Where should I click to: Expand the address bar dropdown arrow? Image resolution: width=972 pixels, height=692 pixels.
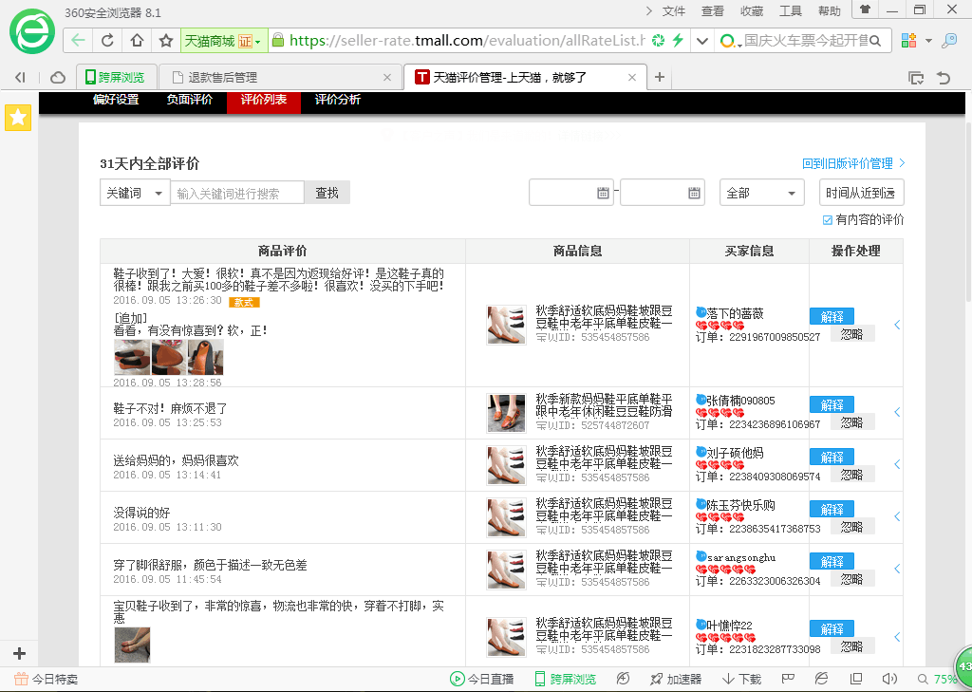(701, 41)
